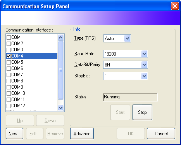Click the 19200 baud rate value
The image size is (181, 145).
coord(110,54)
